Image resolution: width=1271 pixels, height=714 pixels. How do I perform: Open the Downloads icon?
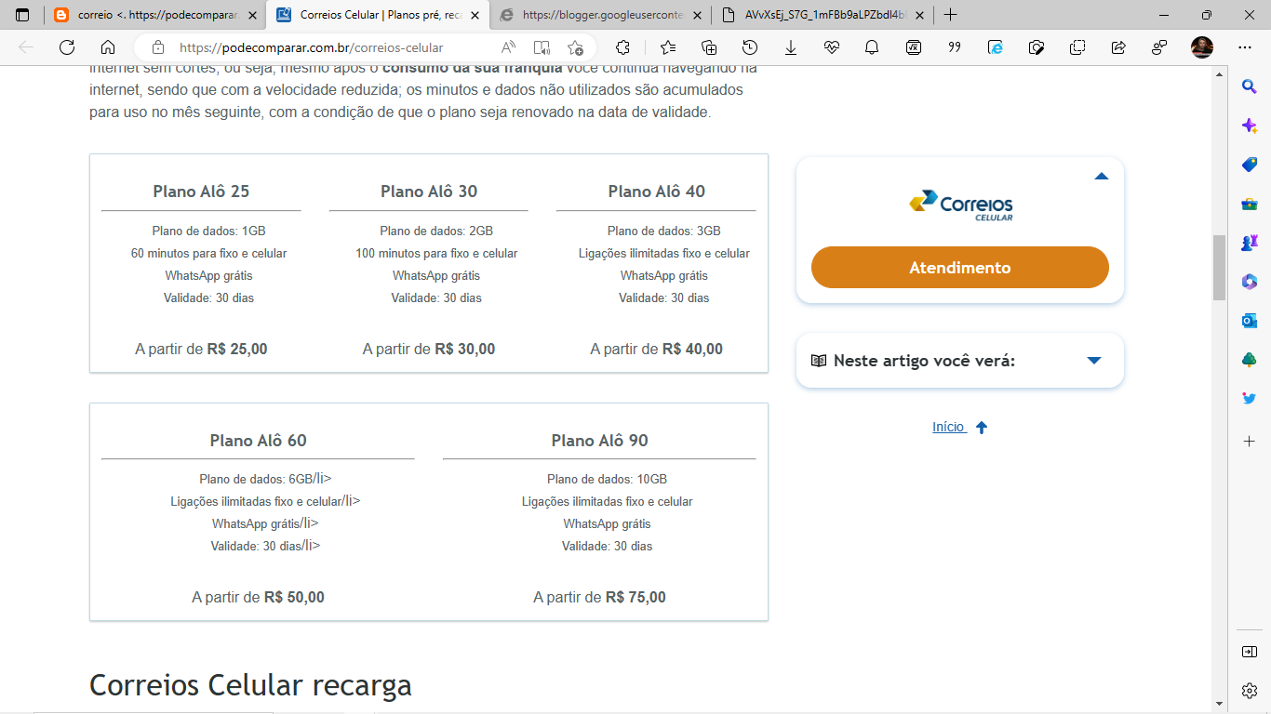(x=791, y=47)
